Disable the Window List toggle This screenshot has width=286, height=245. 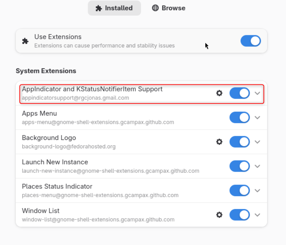point(240,215)
